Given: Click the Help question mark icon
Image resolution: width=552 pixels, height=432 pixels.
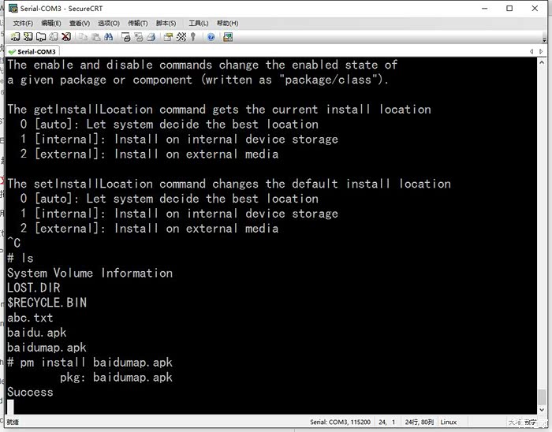Looking at the screenshot, I should pos(211,36).
